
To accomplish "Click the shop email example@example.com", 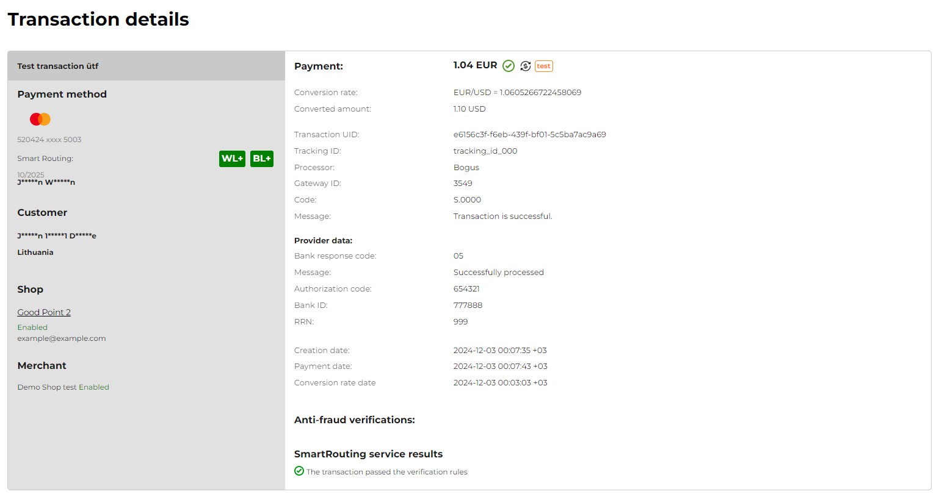I will click(62, 338).
